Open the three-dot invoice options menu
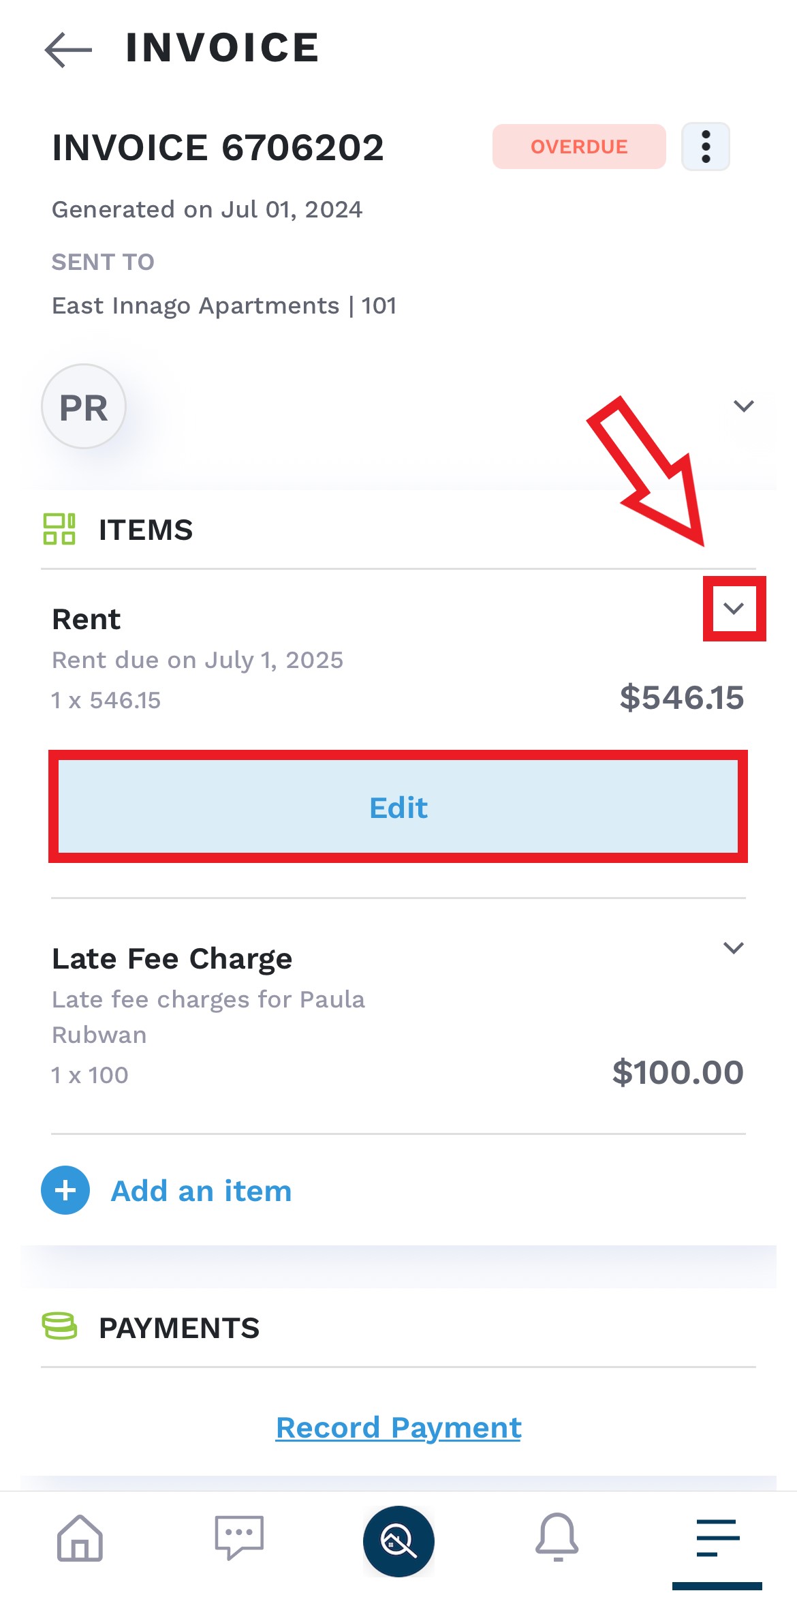Viewport: 797px width, 1608px height. [706, 147]
